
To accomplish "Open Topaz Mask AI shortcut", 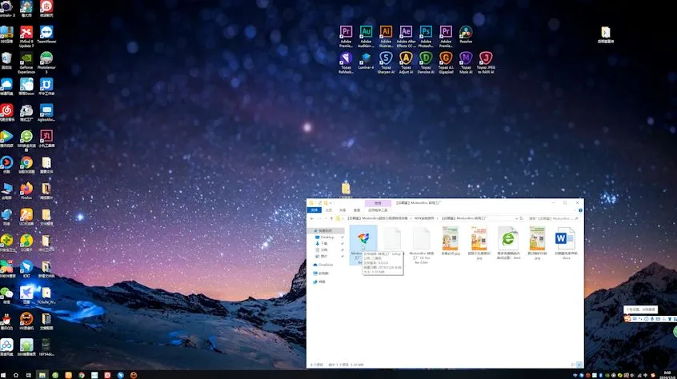I will click(466, 62).
